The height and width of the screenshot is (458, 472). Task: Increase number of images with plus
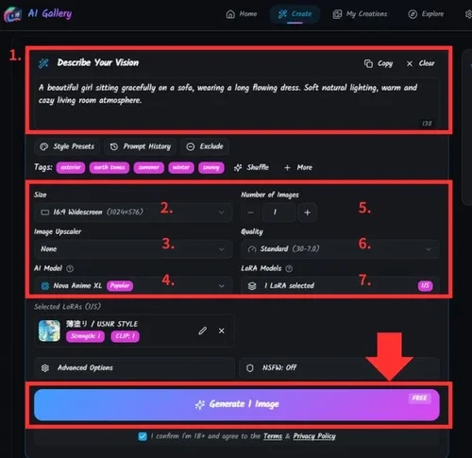[x=308, y=212]
